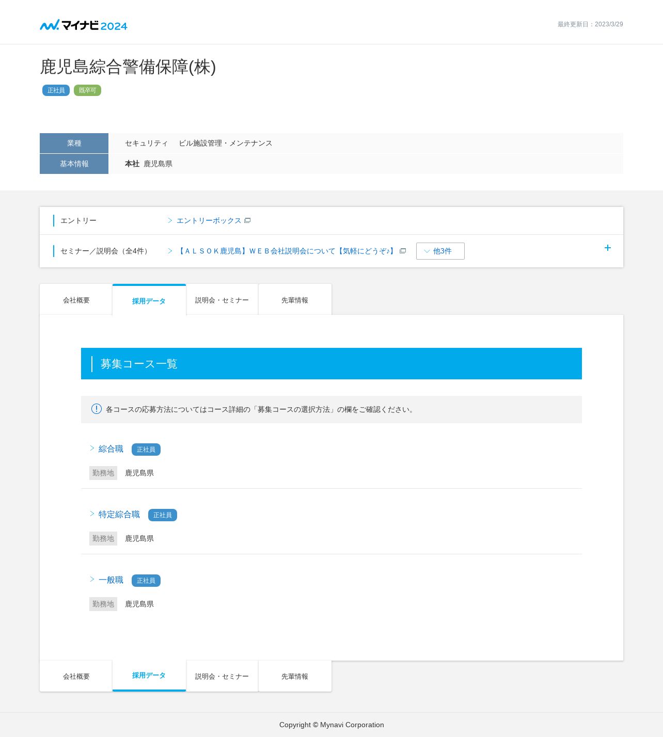
Task: Go to top 先輩情報 tab
Action: pyautogui.click(x=295, y=300)
